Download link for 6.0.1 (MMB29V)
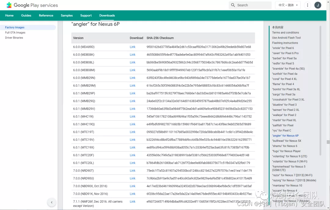The width and height of the screenshot is (330, 210). (x=133, y=109)
